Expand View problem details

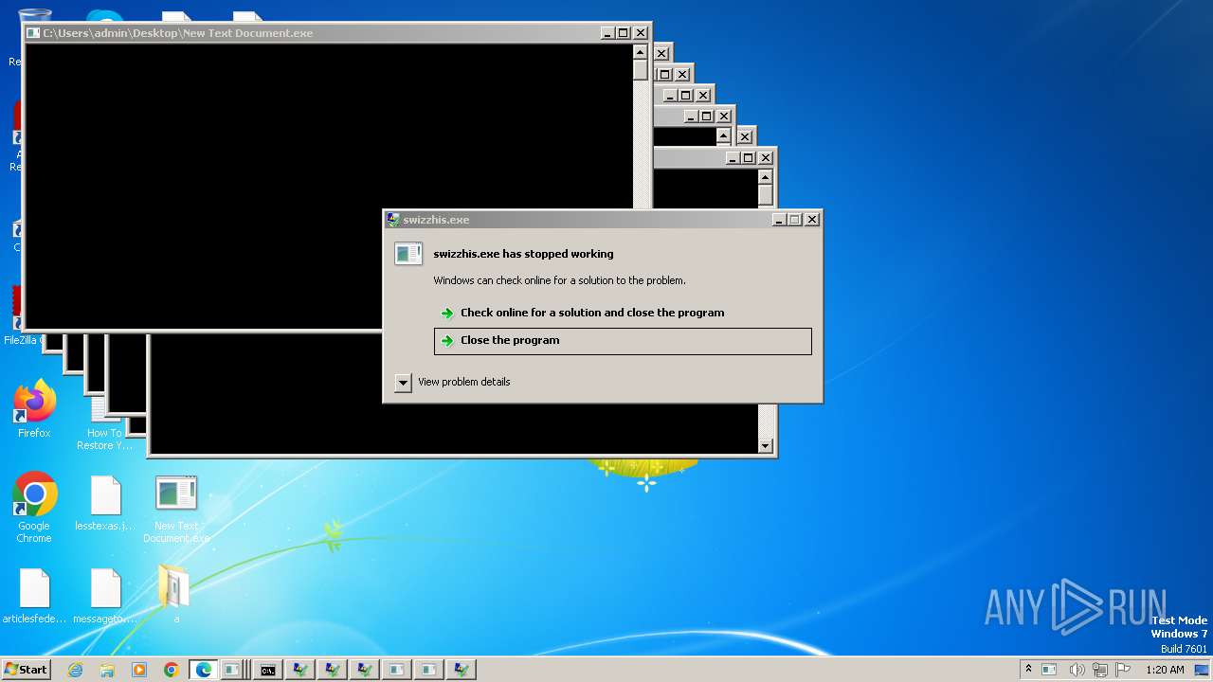tap(403, 383)
